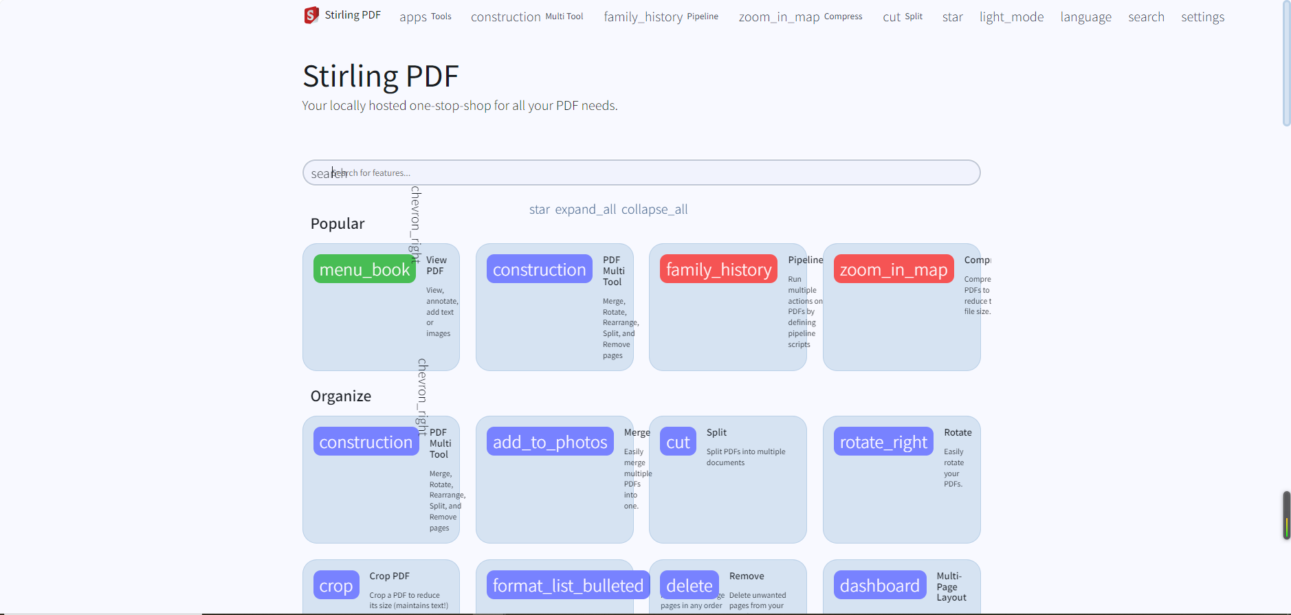Click the menu_book View PDF icon

coord(364,269)
